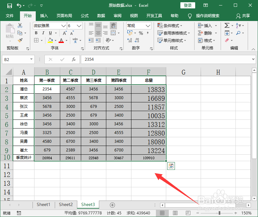This screenshot has height=217, width=258.
Task: Switch to the 公式 tab
Action: pyautogui.click(x=85, y=16)
